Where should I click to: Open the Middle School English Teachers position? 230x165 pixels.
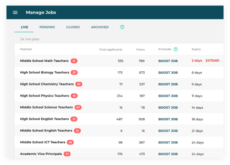pyautogui.click(x=46, y=131)
